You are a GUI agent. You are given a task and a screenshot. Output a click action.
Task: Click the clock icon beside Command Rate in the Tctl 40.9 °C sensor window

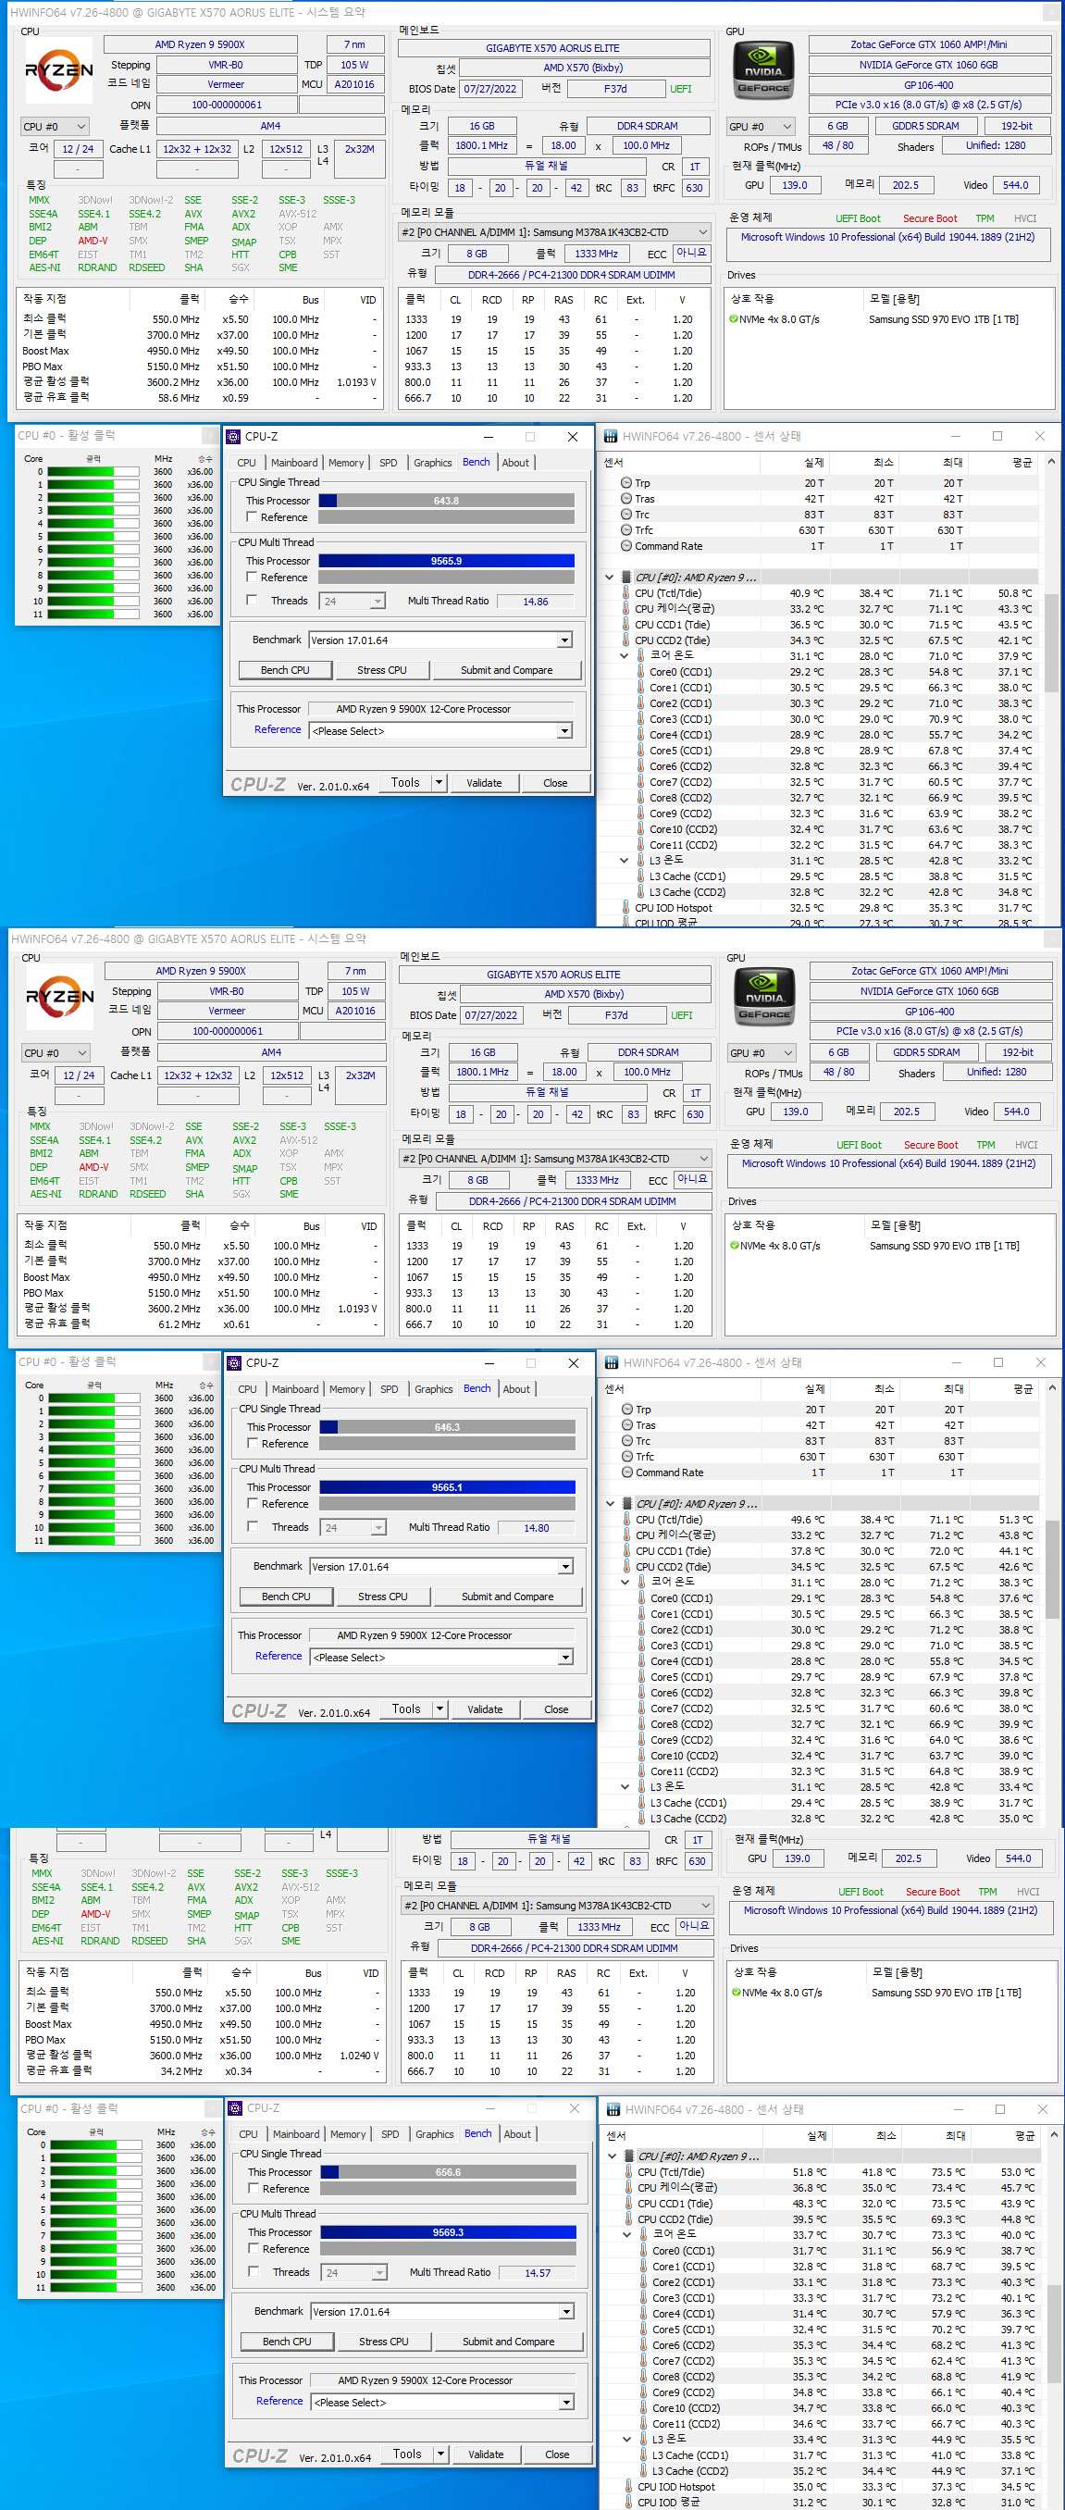point(626,547)
